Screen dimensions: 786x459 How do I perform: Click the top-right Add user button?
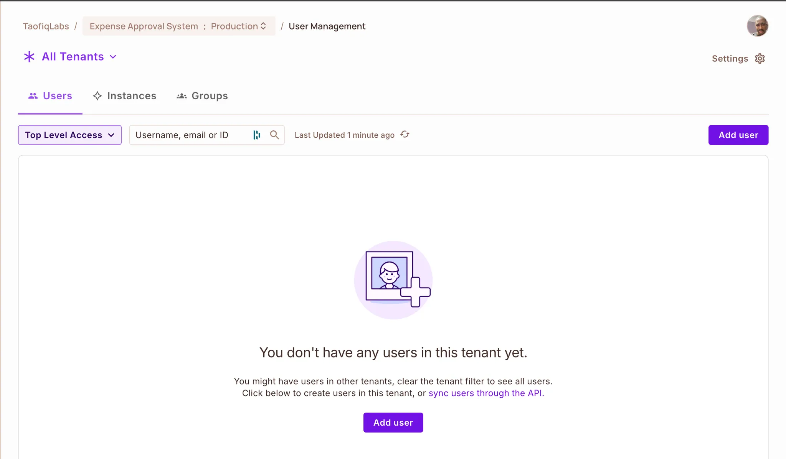point(738,135)
